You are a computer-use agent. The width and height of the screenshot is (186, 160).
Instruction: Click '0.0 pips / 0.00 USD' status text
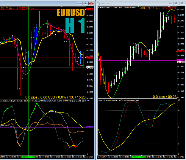tap(40, 97)
